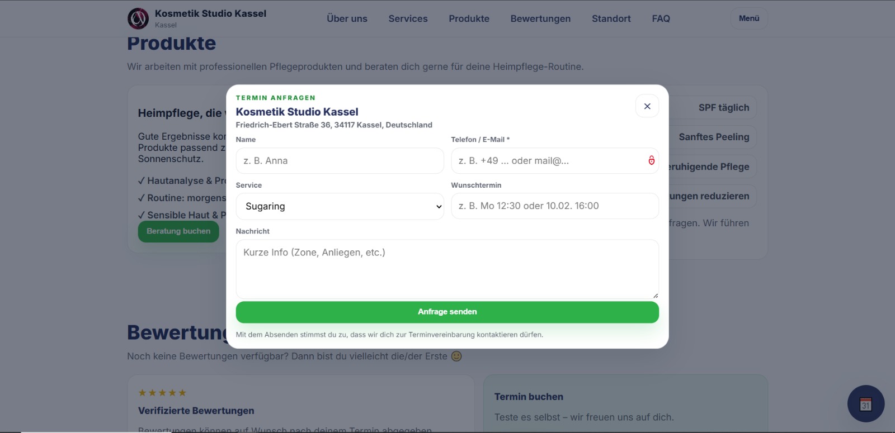Click the red password manager icon in contact field
Screen dimensions: 895x433
651,160
